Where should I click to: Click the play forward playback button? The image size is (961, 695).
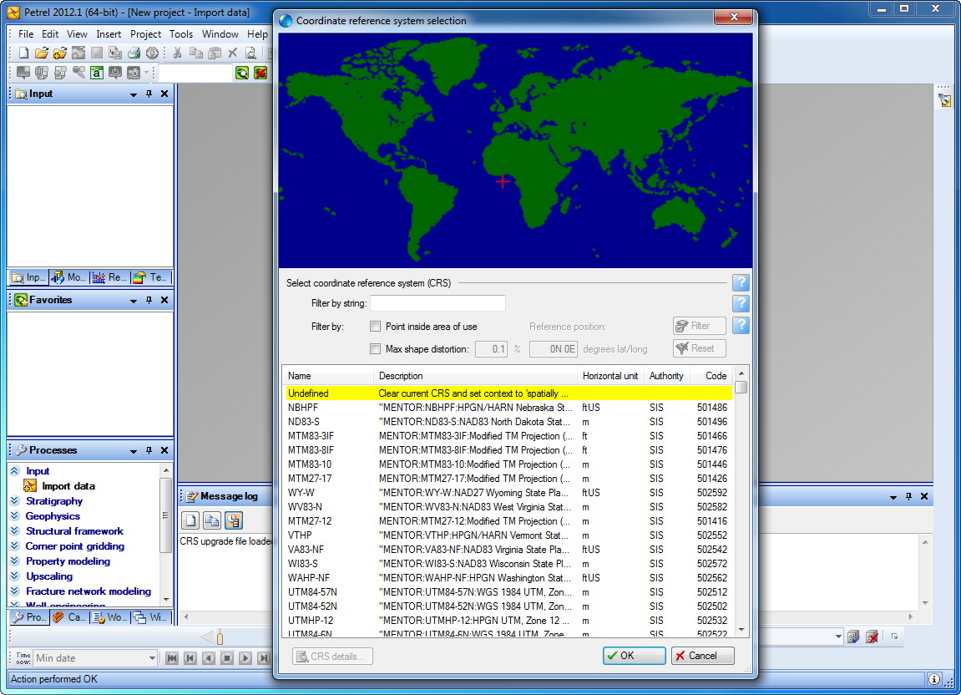[x=245, y=658]
